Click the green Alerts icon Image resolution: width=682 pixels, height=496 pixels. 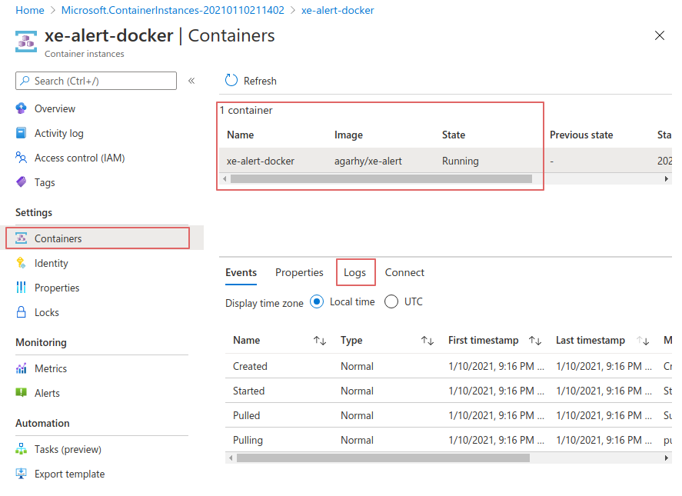pos(21,392)
